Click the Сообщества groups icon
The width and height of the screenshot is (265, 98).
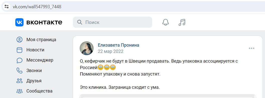coord(20,91)
